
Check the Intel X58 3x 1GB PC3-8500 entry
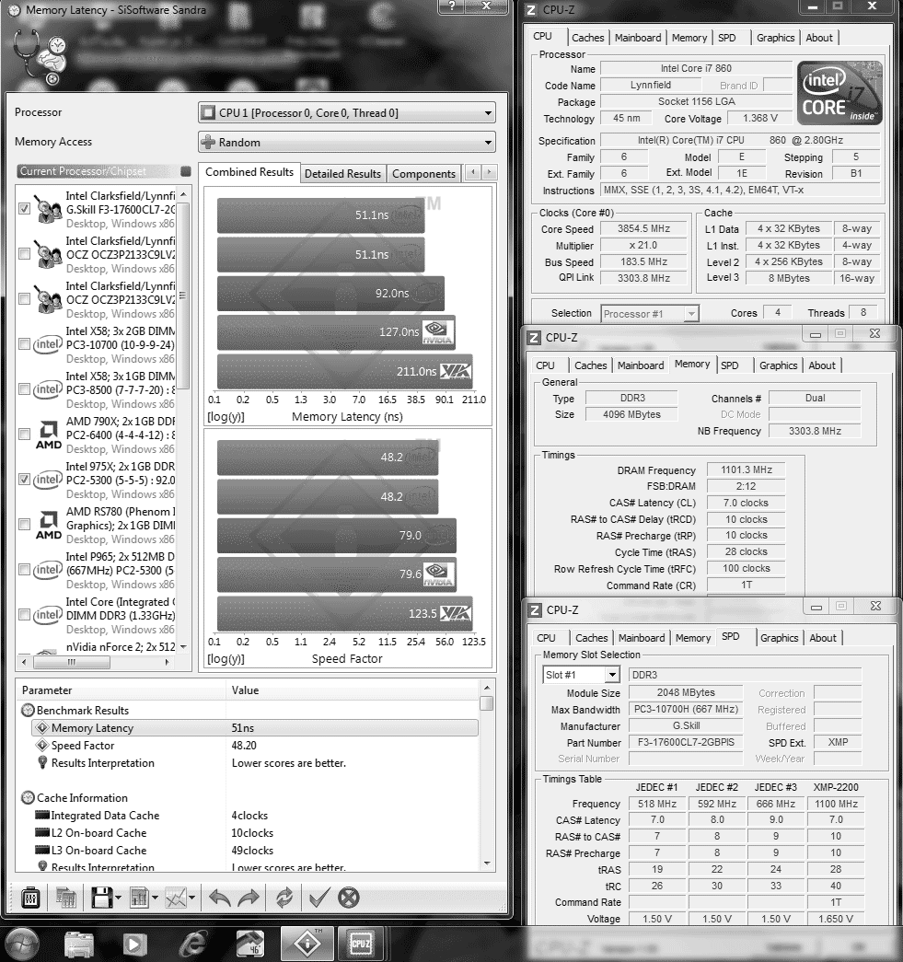click(x=24, y=389)
